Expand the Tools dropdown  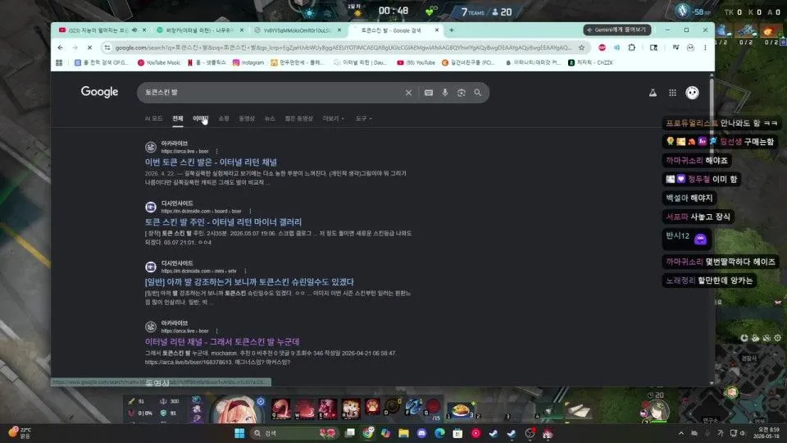[364, 118]
